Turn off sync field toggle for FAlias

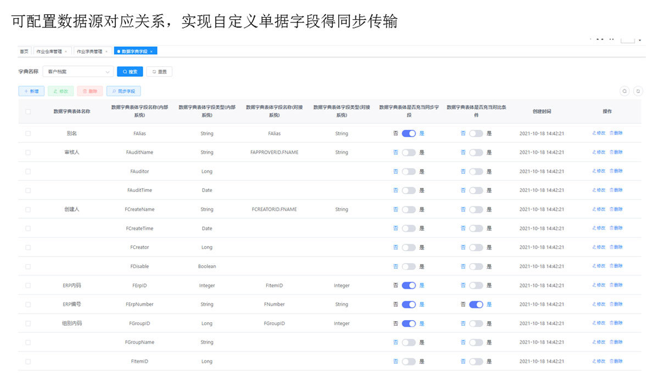tap(409, 133)
